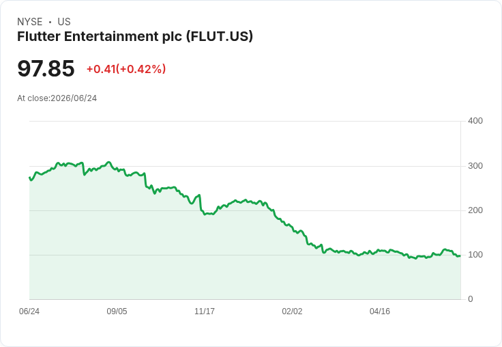Click the chart line peak near 09/05
The height and width of the screenshot is (347, 502).
pos(108,163)
